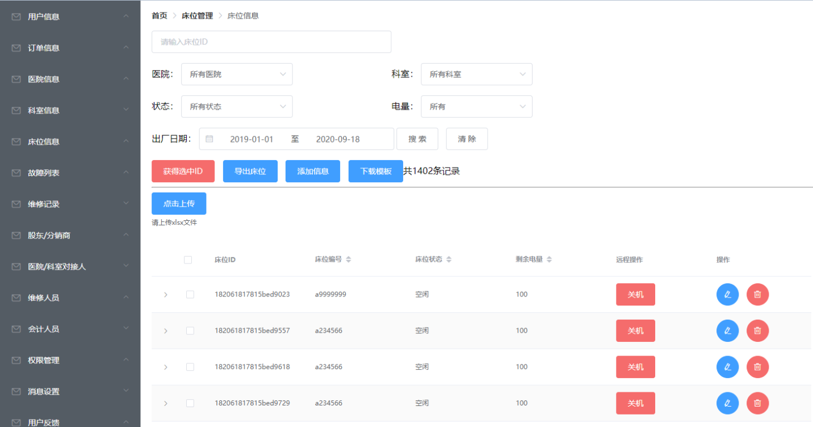The width and height of the screenshot is (813, 427).
Task: Toggle the select-all checkbox in table header
Action: click(x=188, y=260)
